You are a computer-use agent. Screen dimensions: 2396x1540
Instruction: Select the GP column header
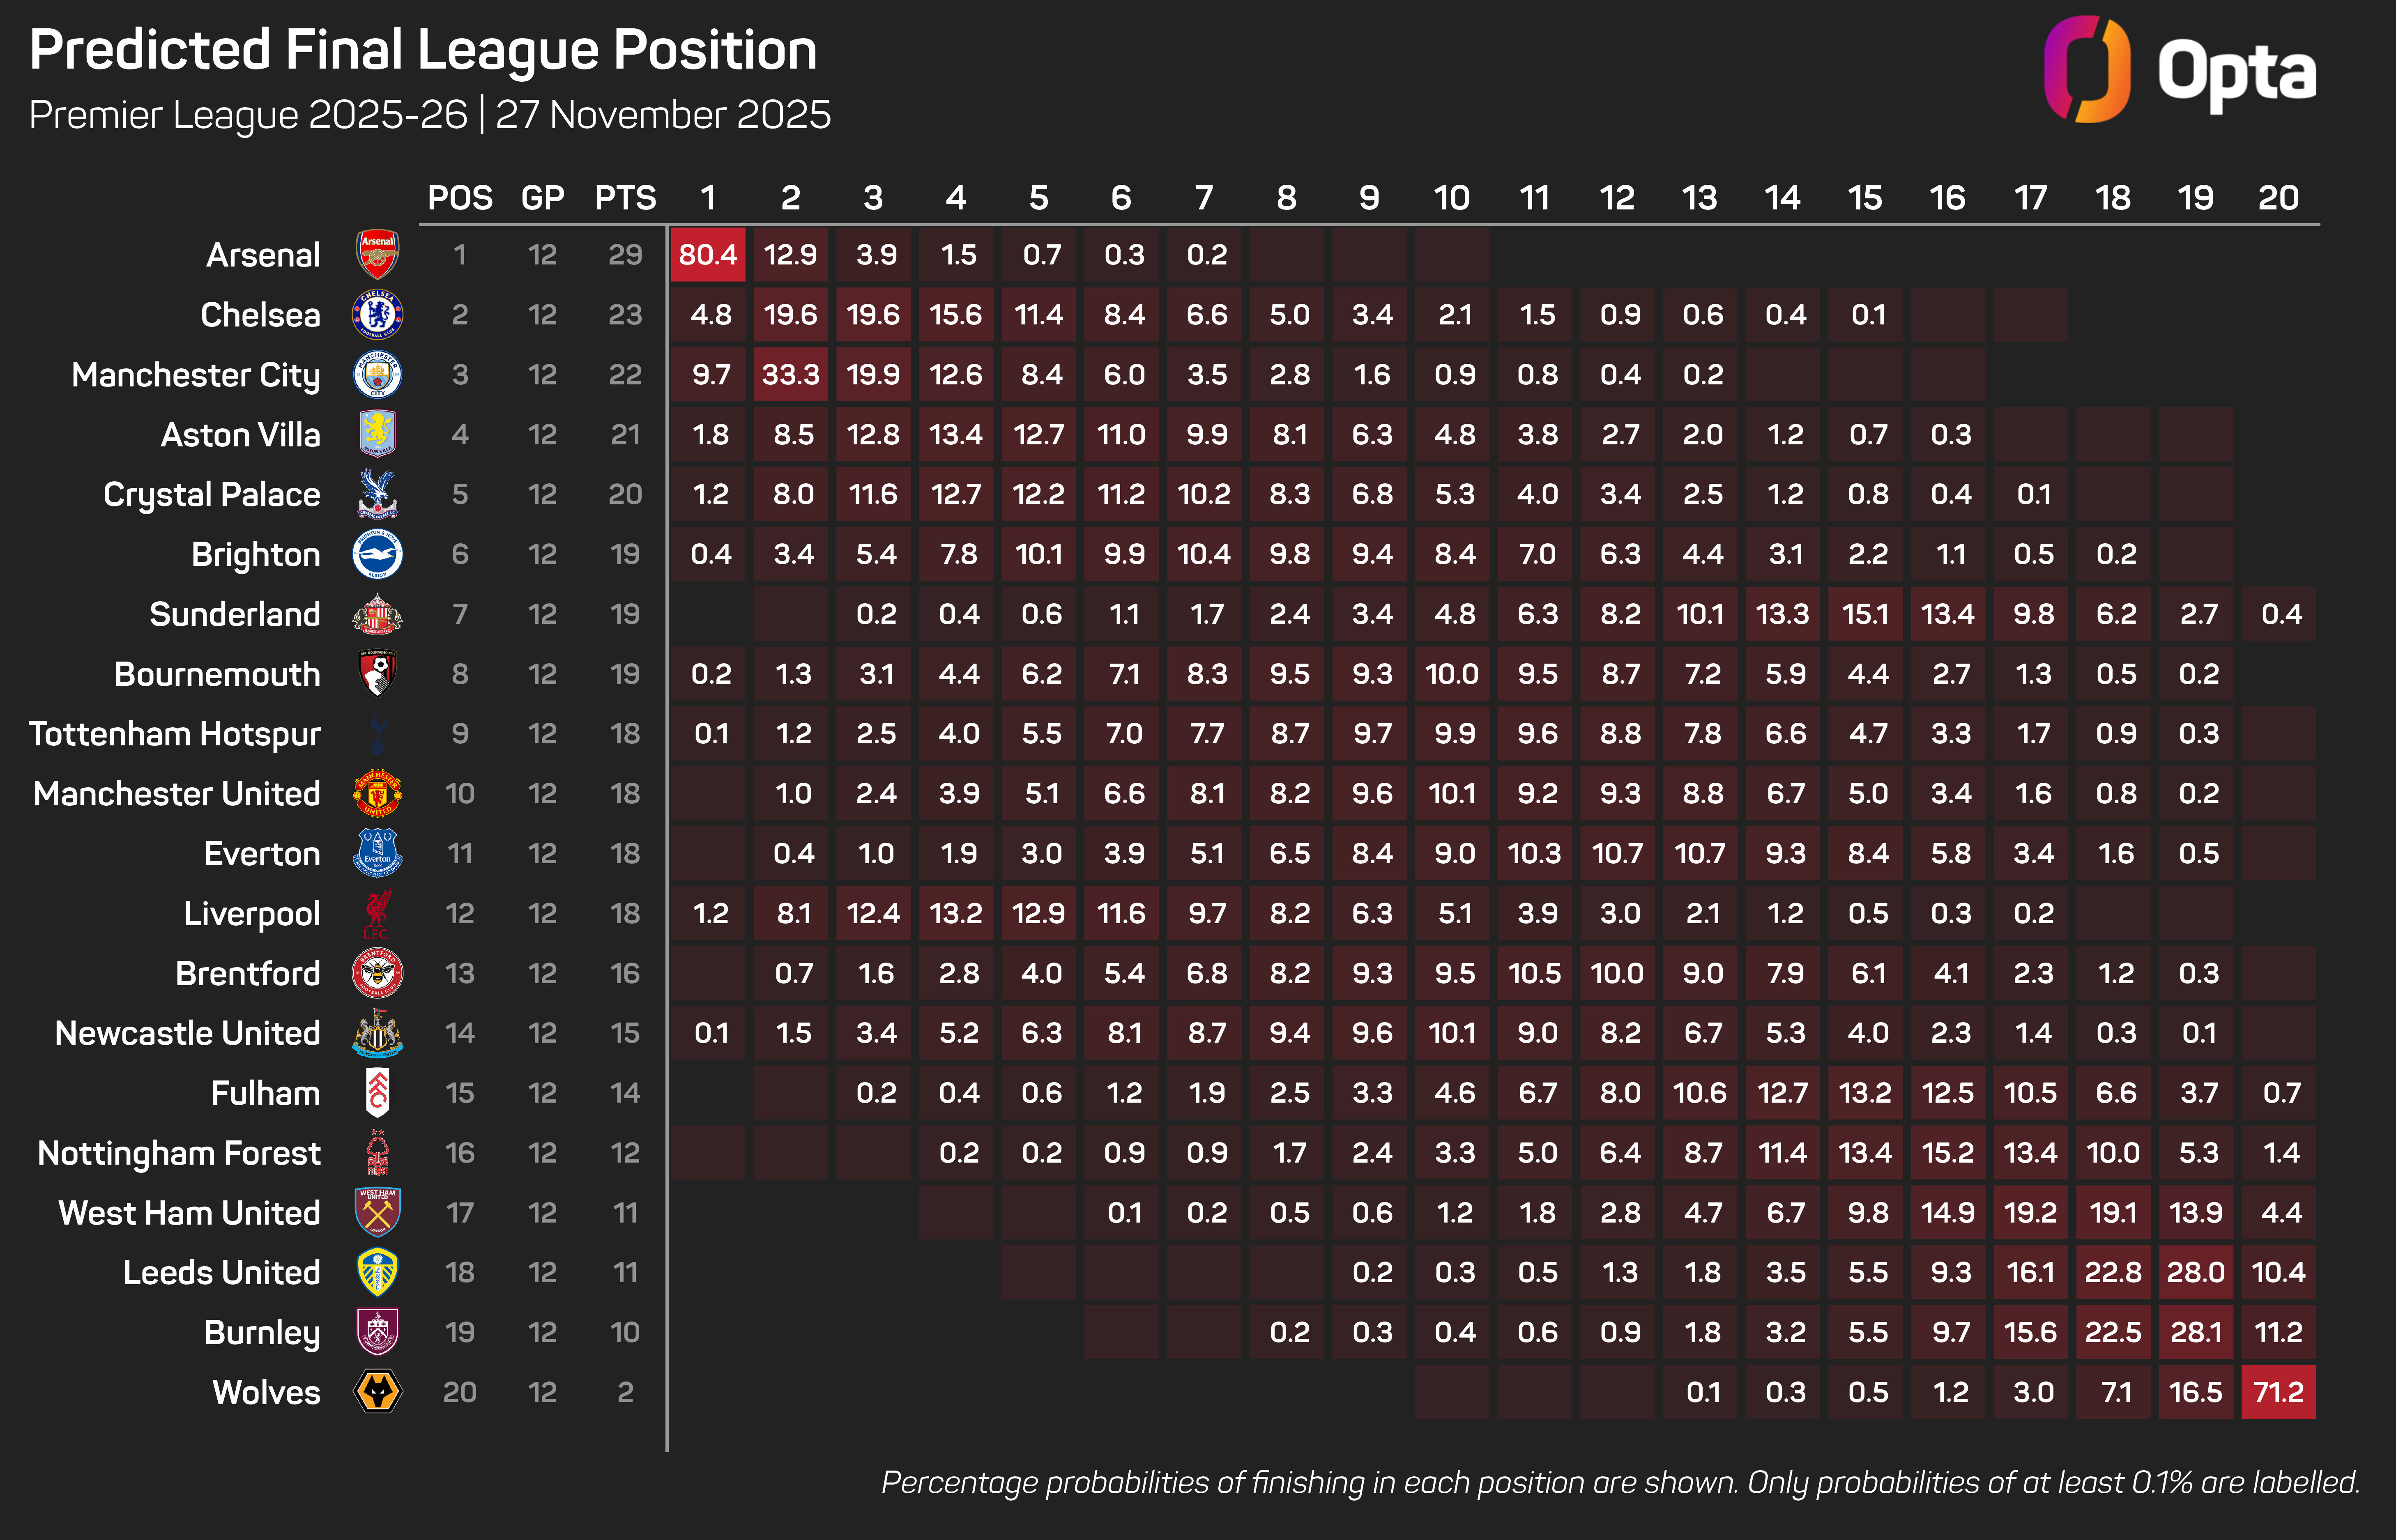coord(543,198)
